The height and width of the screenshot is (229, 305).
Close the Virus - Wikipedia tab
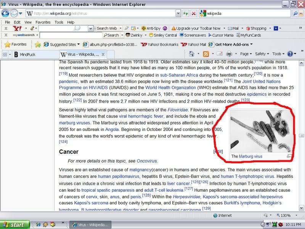pyautogui.click(x=103, y=54)
